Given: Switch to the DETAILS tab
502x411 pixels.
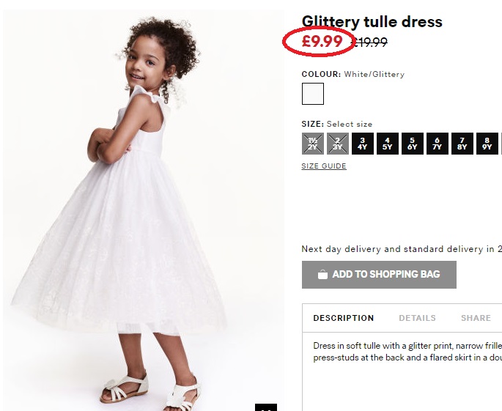Looking at the screenshot, I should point(417,318).
